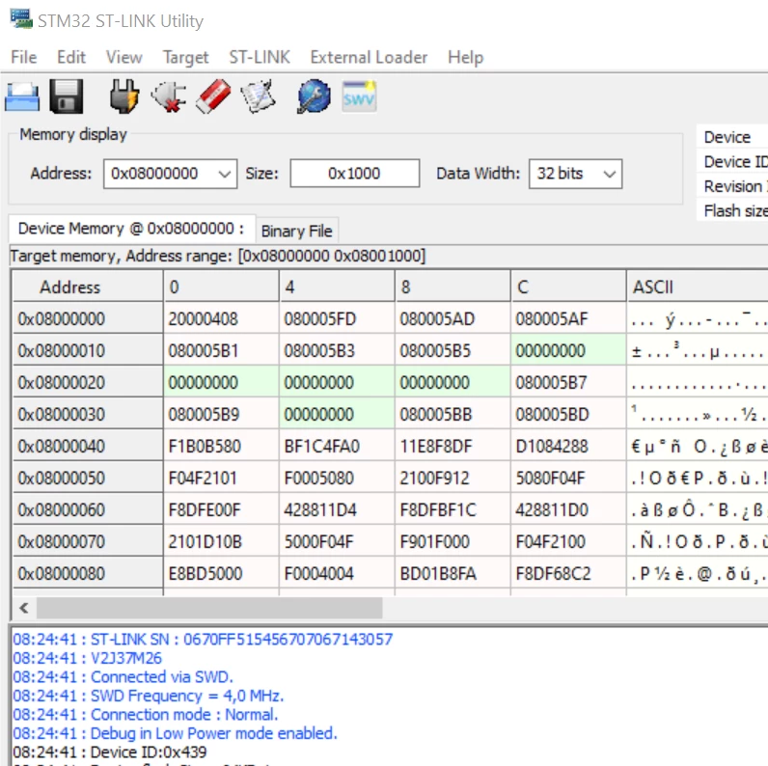
Task: Click the Save file floppy icon
Action: [x=67, y=96]
